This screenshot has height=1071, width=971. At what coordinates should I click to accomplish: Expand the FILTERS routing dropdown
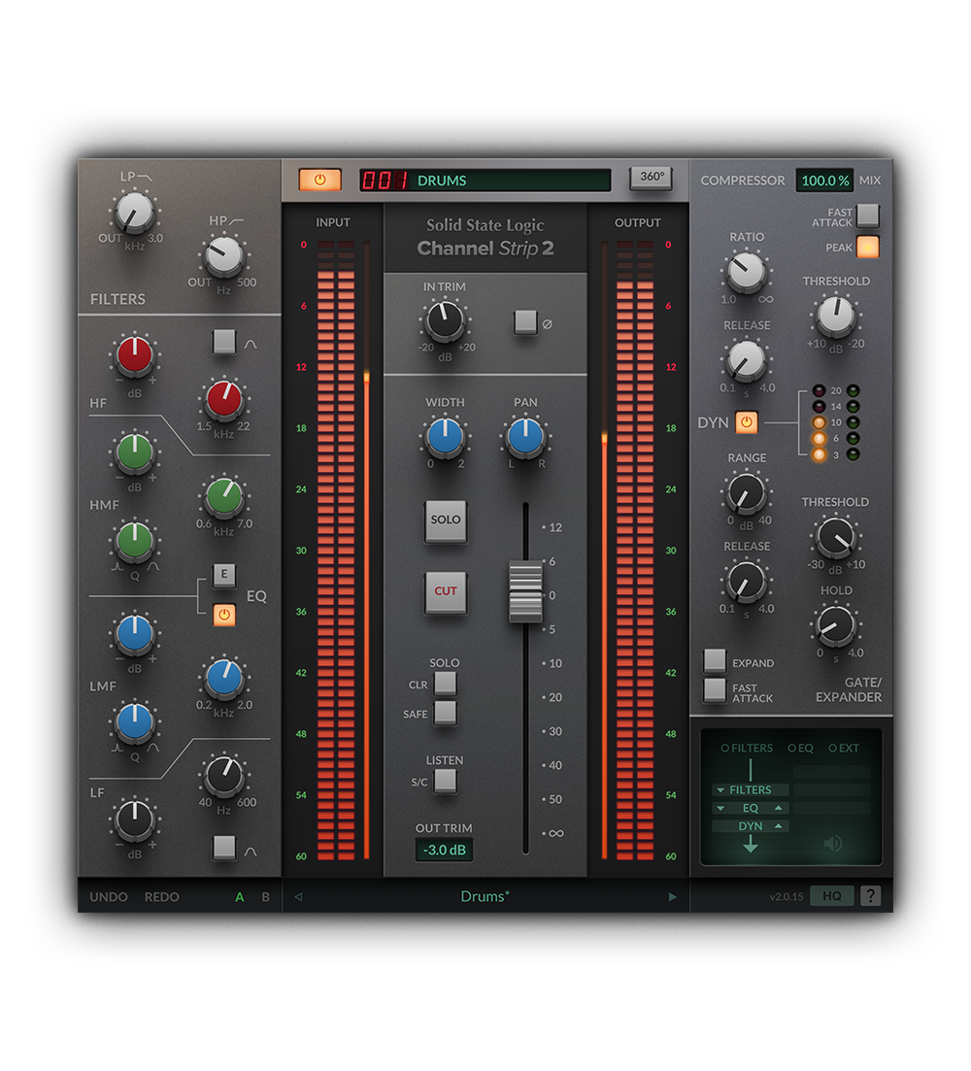pyautogui.click(x=720, y=790)
